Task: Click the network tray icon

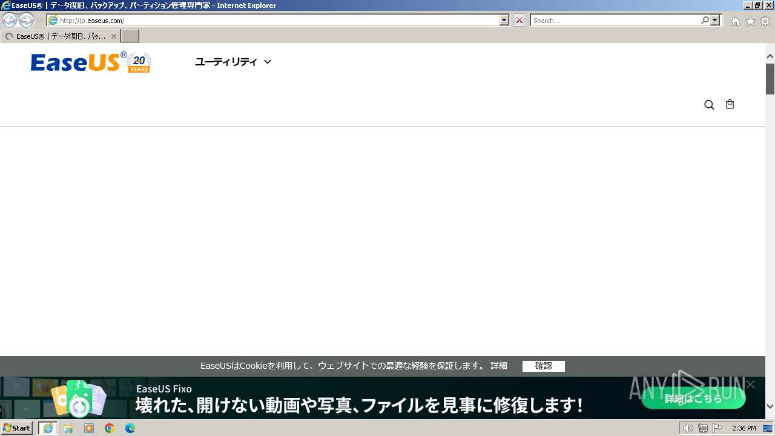Action: point(702,428)
